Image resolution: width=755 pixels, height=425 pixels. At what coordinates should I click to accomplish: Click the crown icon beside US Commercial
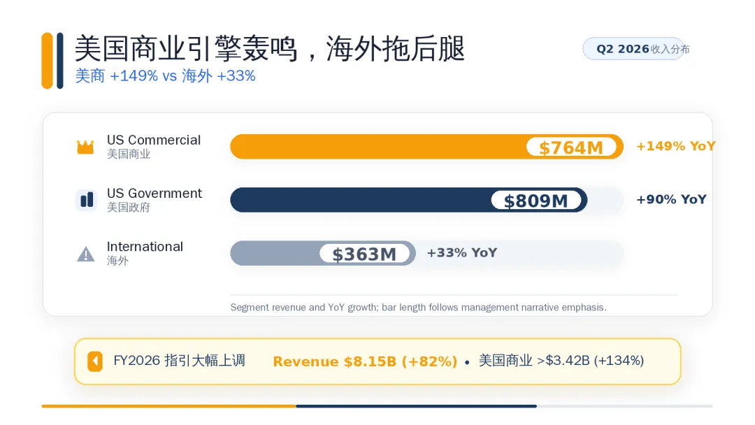coord(85,147)
